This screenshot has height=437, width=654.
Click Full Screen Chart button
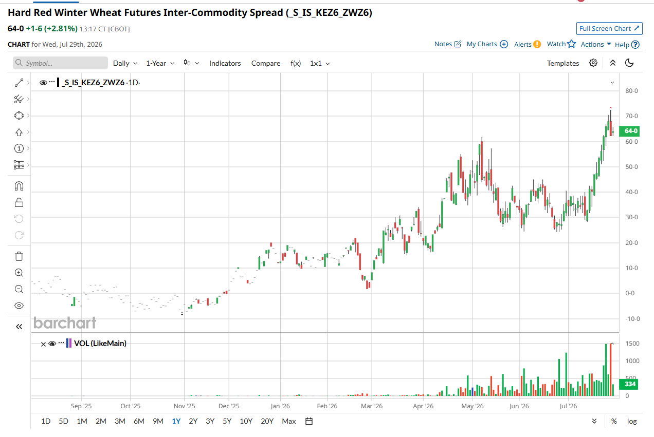(x=609, y=29)
